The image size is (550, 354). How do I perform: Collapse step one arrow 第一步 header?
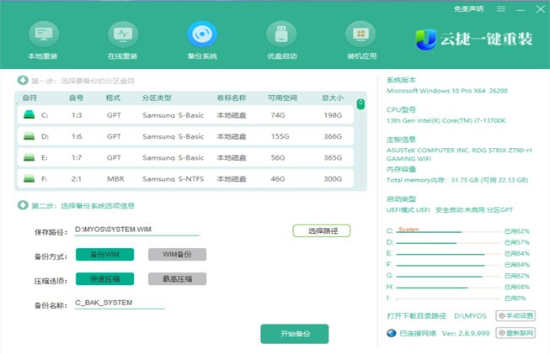22,81
